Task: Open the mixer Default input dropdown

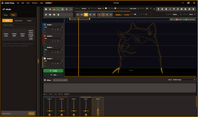Action: point(184,80)
